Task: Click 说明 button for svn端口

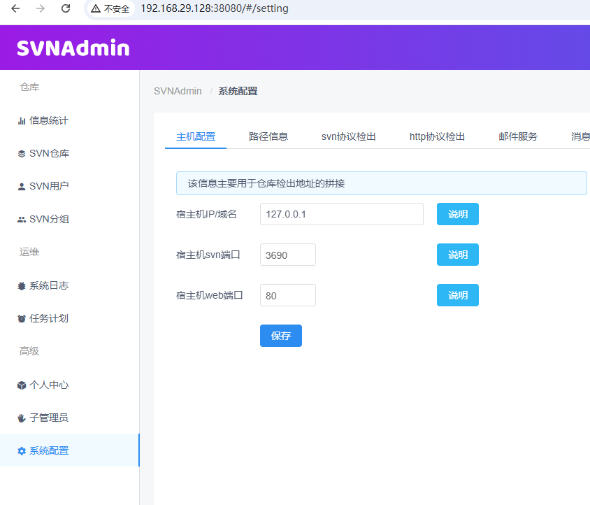Action: tap(458, 255)
